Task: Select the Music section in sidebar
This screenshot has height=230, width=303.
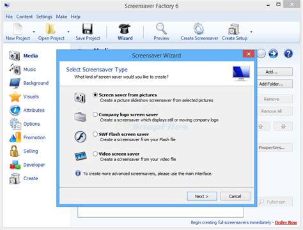Action: (x=22, y=70)
